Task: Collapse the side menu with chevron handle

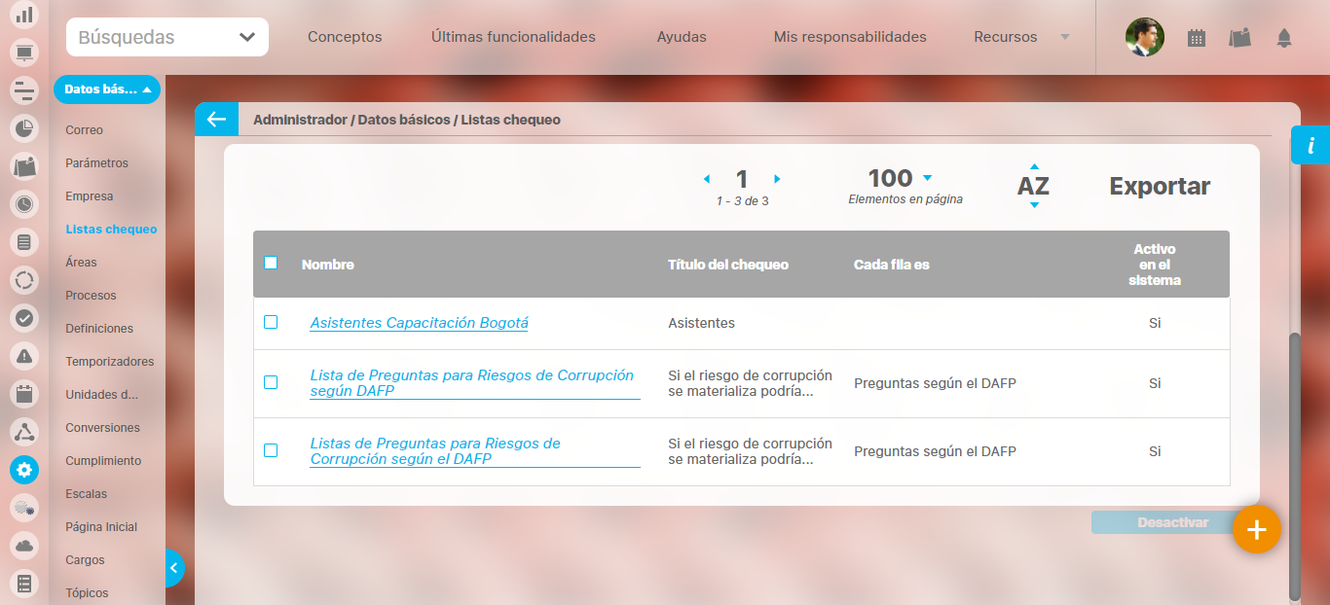Action: pos(173,568)
